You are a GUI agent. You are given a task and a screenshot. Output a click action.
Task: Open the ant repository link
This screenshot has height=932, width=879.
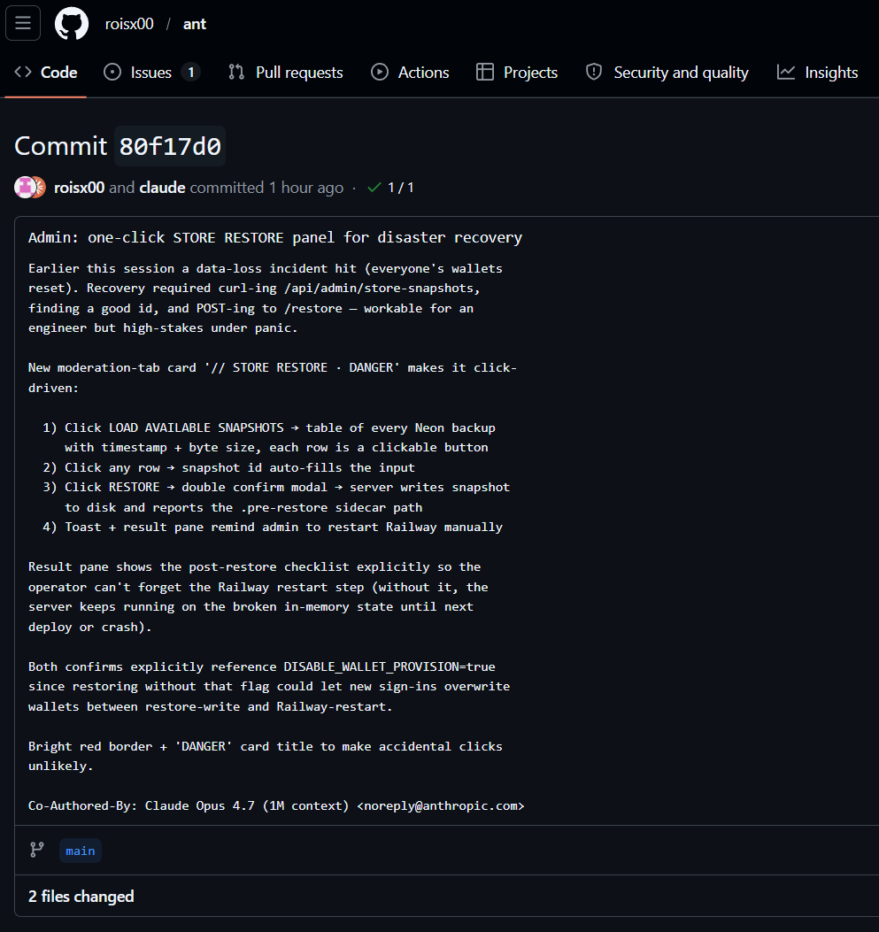click(195, 24)
